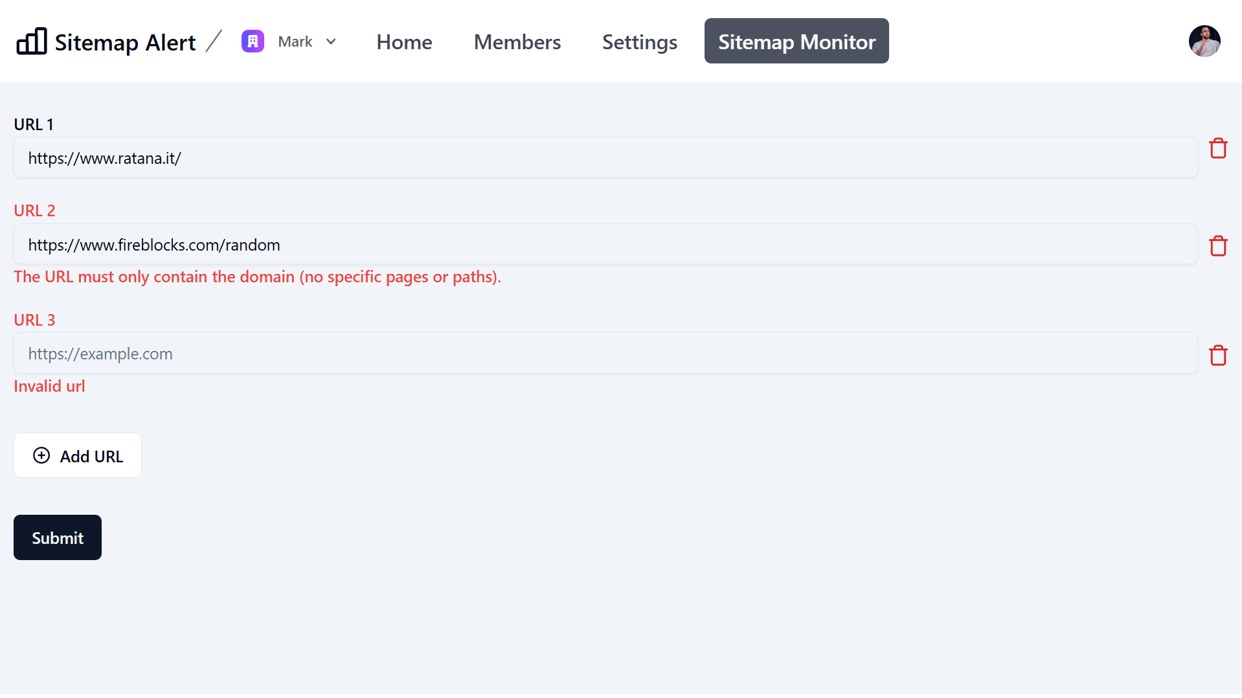Click into the URL 2 fireblocks field

[x=605, y=245]
